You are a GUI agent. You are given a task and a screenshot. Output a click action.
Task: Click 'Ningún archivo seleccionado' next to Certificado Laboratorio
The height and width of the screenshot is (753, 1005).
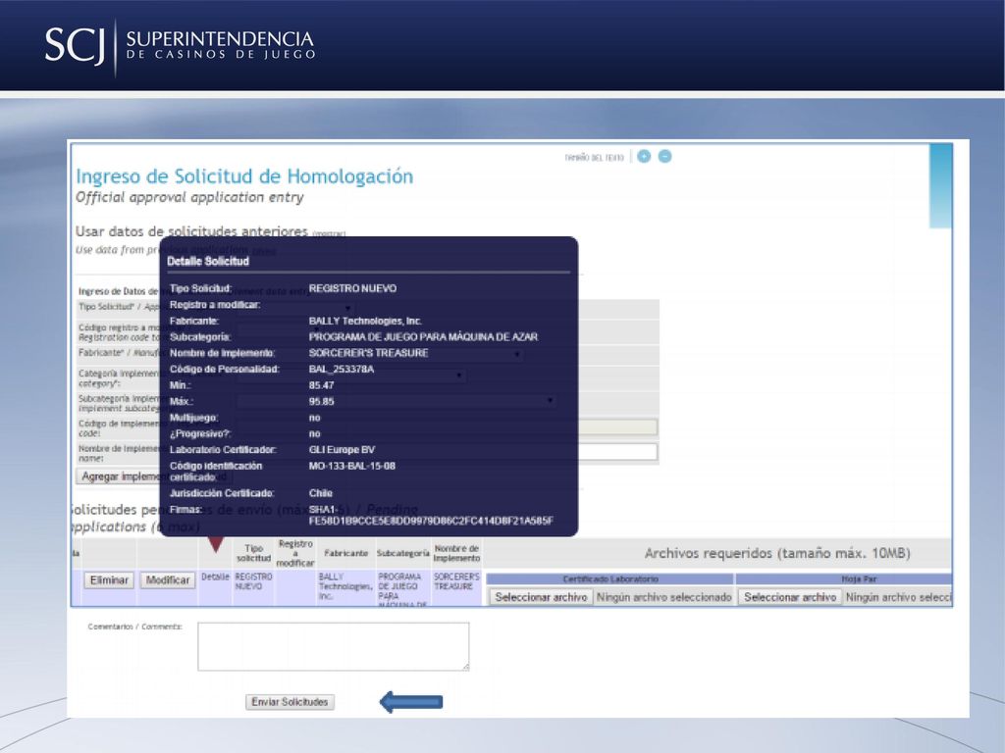coord(664,597)
